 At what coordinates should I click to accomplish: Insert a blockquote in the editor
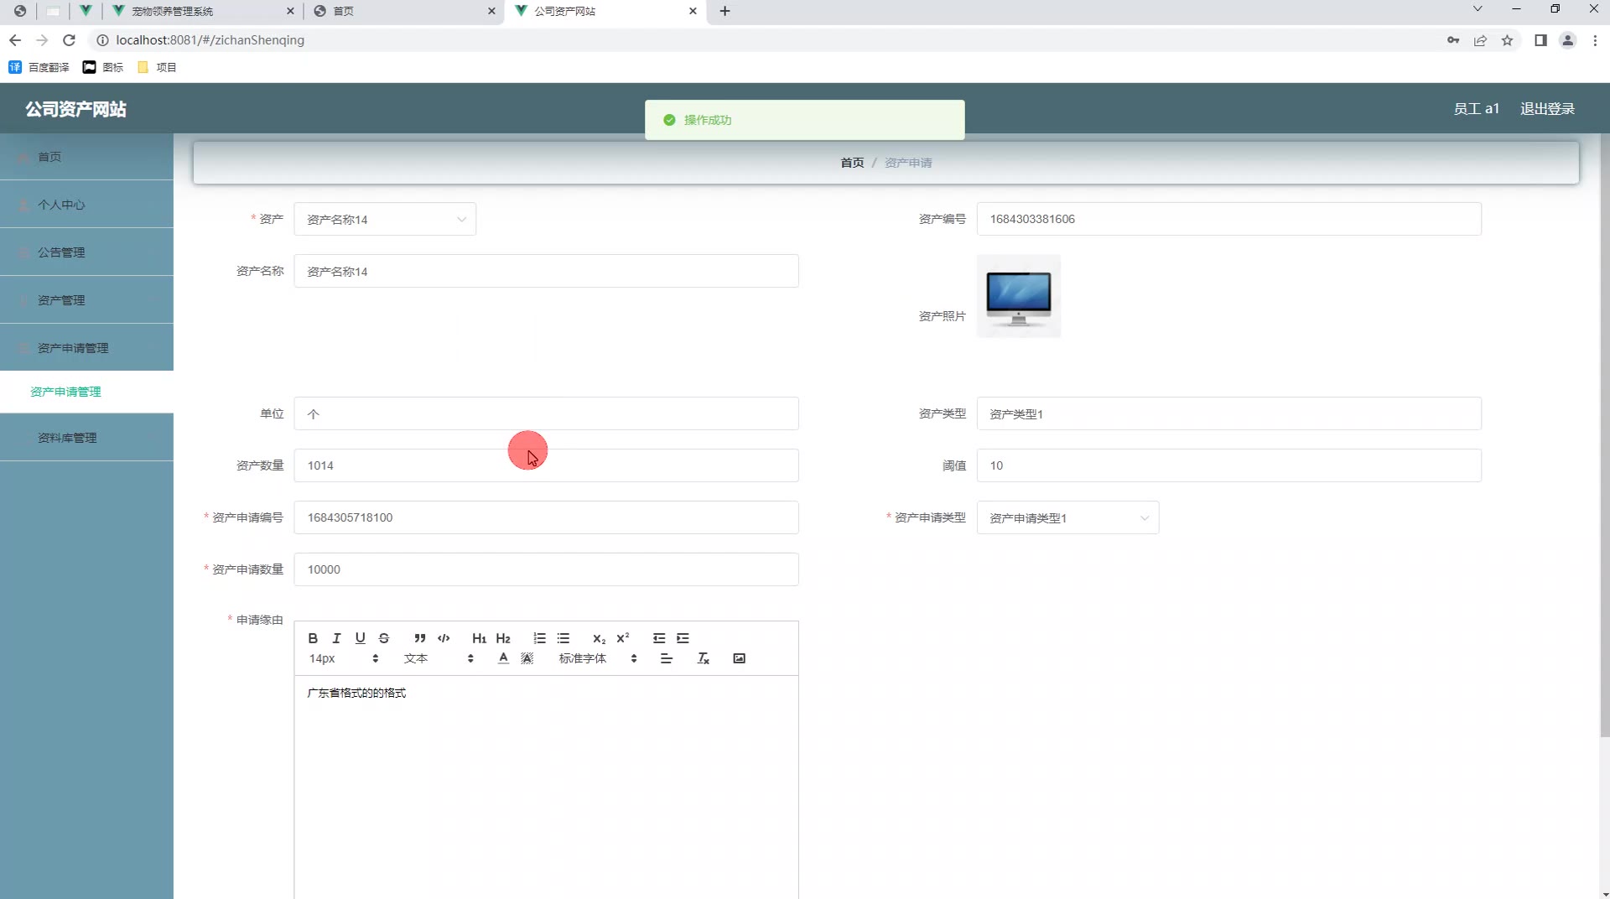tap(420, 638)
